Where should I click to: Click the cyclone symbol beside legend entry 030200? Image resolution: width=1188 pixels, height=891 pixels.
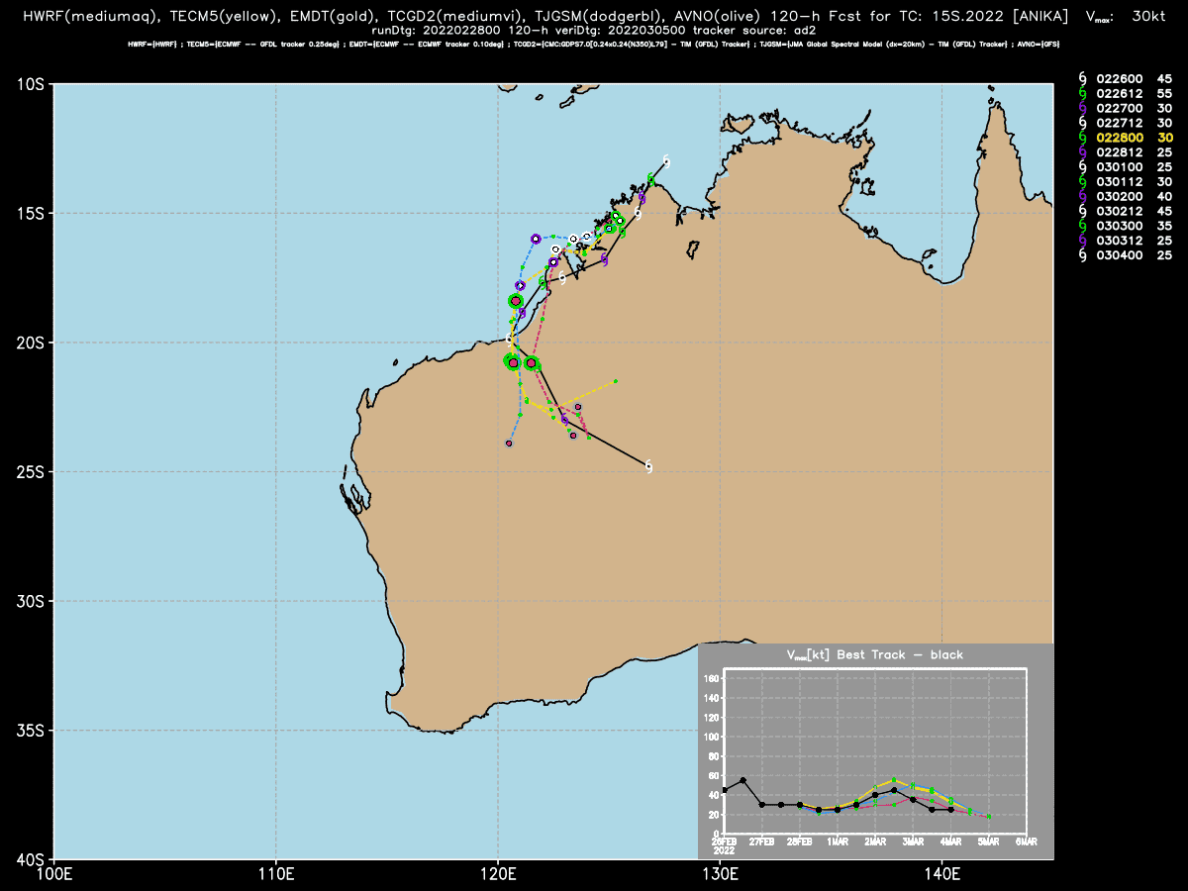pyautogui.click(x=1083, y=197)
